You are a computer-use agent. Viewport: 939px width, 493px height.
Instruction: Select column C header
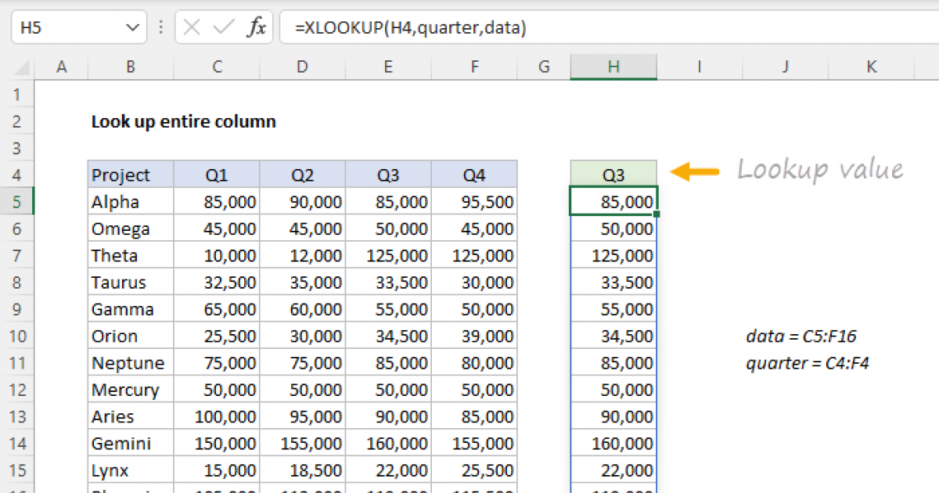(x=216, y=68)
